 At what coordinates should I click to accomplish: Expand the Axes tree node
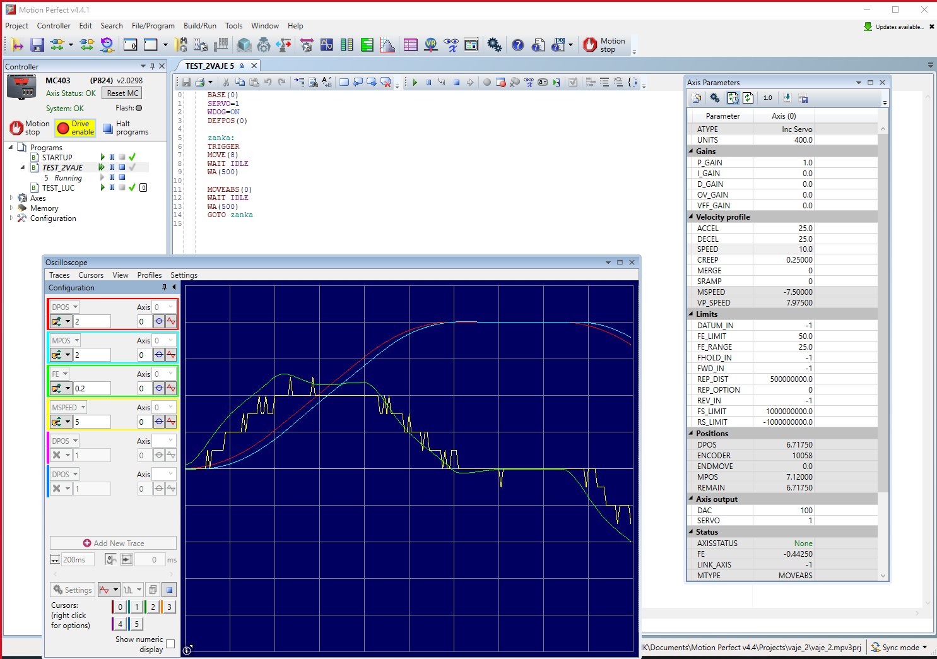click(11, 198)
